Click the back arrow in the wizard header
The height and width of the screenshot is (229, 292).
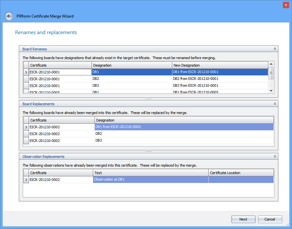pyautogui.click(x=9, y=16)
